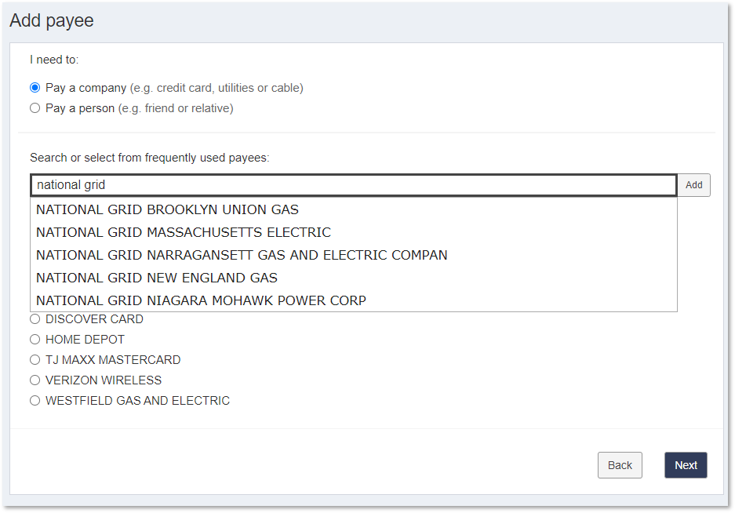Select the Verizon Wireless radio button
735x513 pixels.
coord(35,380)
